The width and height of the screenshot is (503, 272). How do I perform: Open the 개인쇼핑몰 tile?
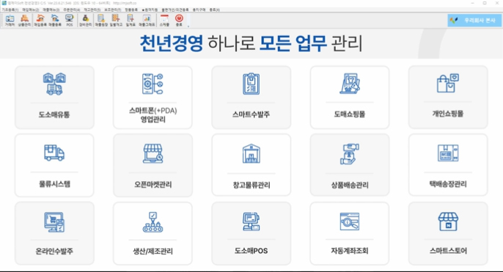click(x=448, y=98)
